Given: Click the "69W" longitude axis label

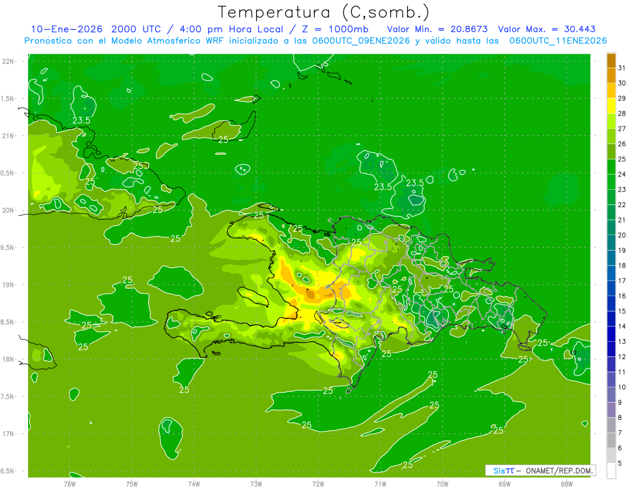Looking at the screenshot, I should pyautogui.click(x=504, y=484).
